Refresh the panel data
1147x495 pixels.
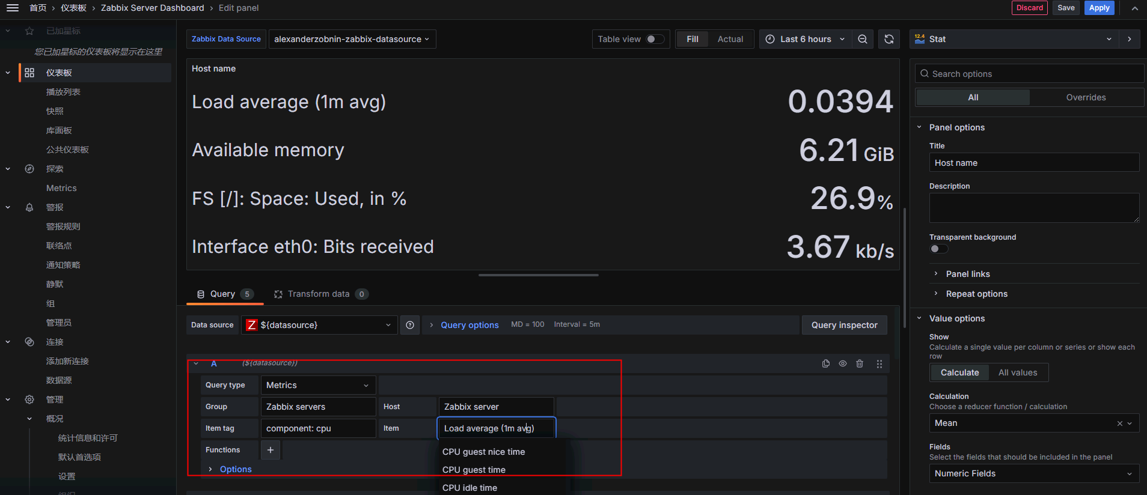[x=889, y=39]
